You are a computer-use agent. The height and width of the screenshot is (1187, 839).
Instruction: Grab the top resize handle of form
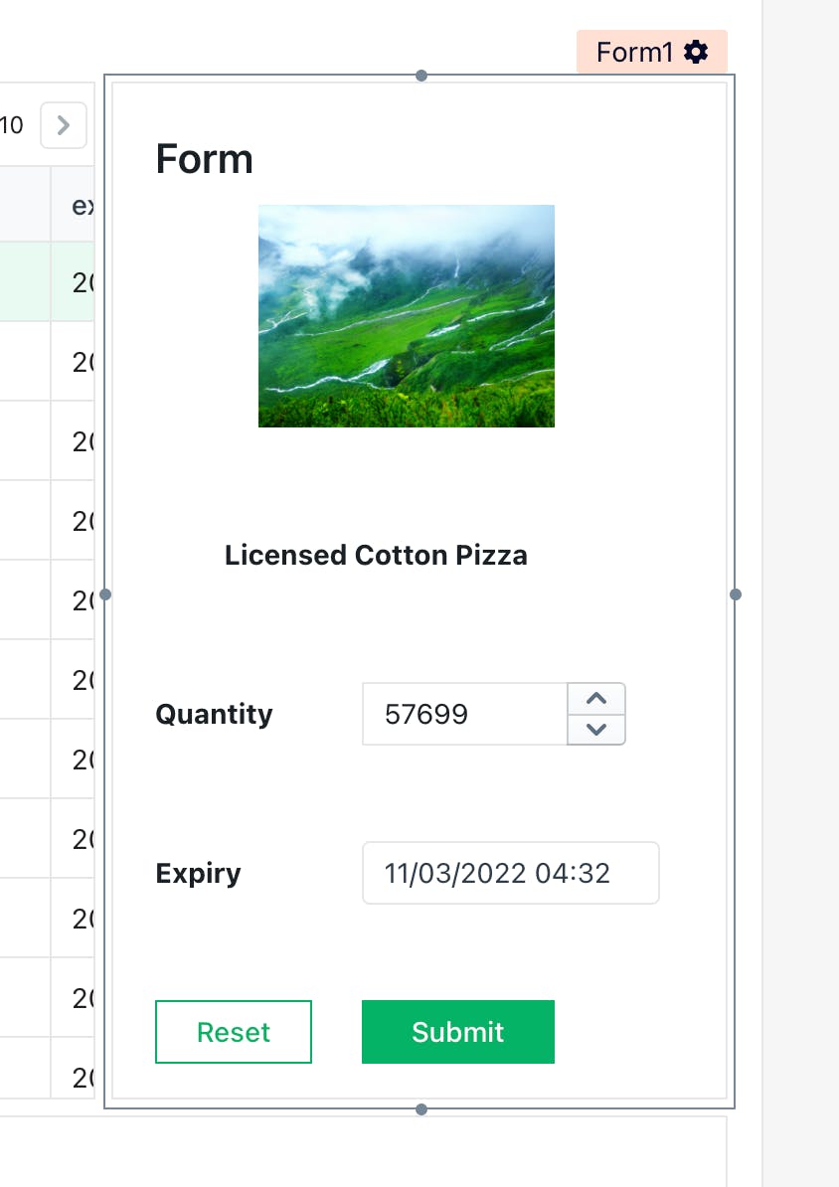(421, 76)
